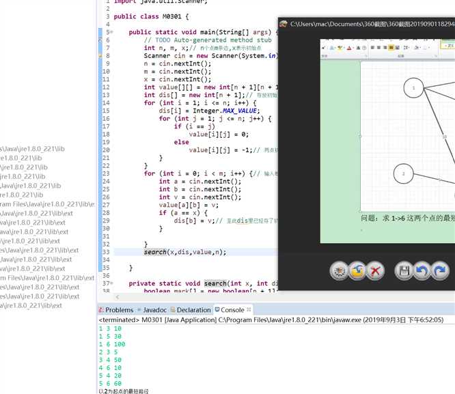Open settings gear in the image viewer
The height and width of the screenshot is (394, 455).
pyautogui.click(x=339, y=270)
